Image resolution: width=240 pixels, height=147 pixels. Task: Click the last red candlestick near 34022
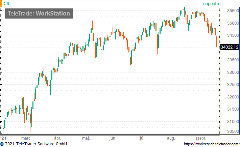pos(217,41)
